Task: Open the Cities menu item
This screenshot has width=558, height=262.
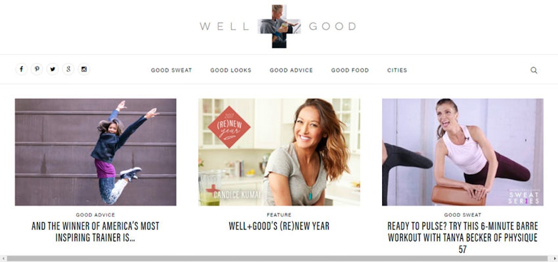Action: 397,70
